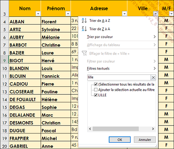Image resolution: width=174 pixels, height=149 pixels.
Task: Select the Prénom cell Yannick
Action: (x=56, y=75)
